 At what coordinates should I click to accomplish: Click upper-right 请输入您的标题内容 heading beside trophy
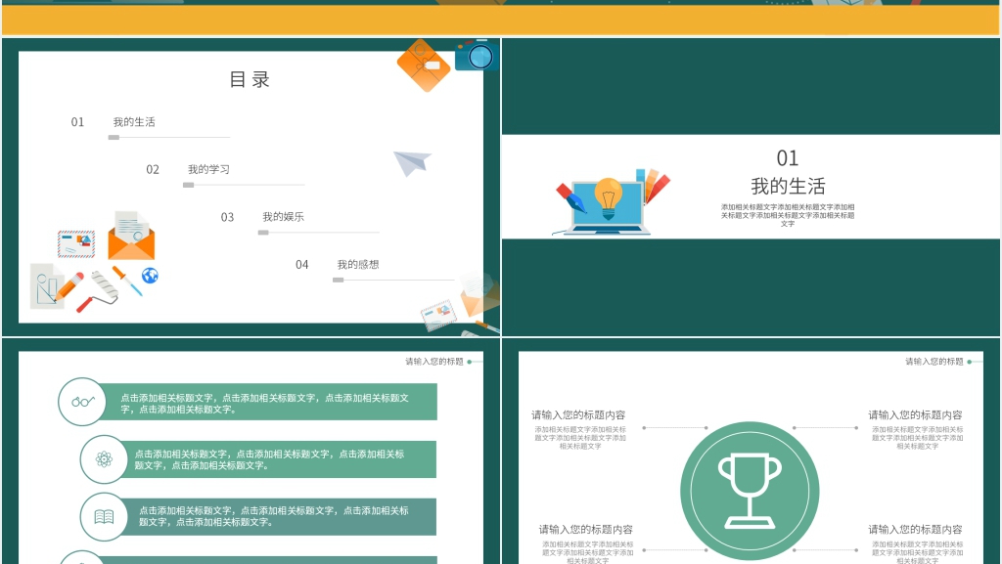click(x=915, y=414)
